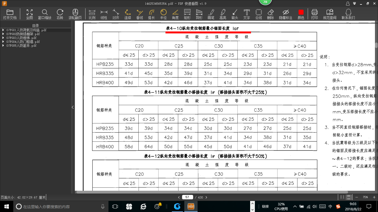Set the measurement scale with 比例
Viewport: 378px width, 212px height.
point(92,14)
